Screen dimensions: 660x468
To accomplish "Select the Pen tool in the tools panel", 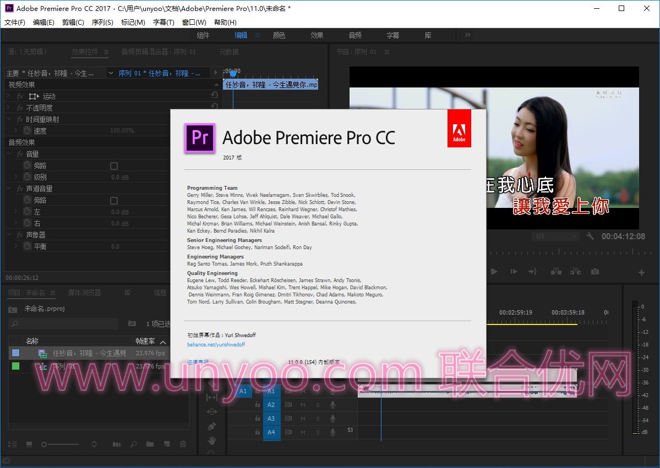I will pos(212,426).
